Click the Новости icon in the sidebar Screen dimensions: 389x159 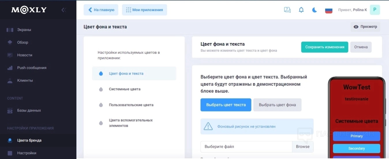[x=10, y=55]
